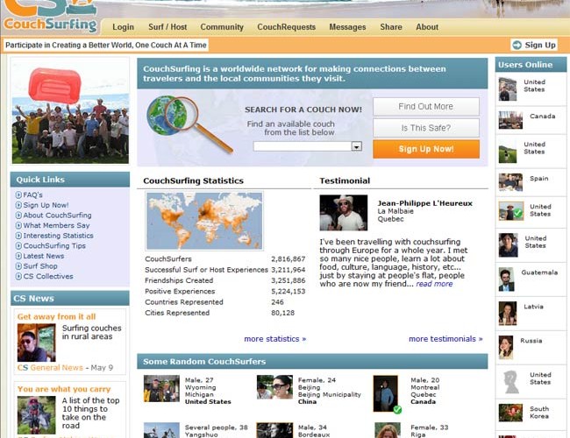Click the orange Sign Up Now! button
Screen dimensions: 570x438
[426, 149]
